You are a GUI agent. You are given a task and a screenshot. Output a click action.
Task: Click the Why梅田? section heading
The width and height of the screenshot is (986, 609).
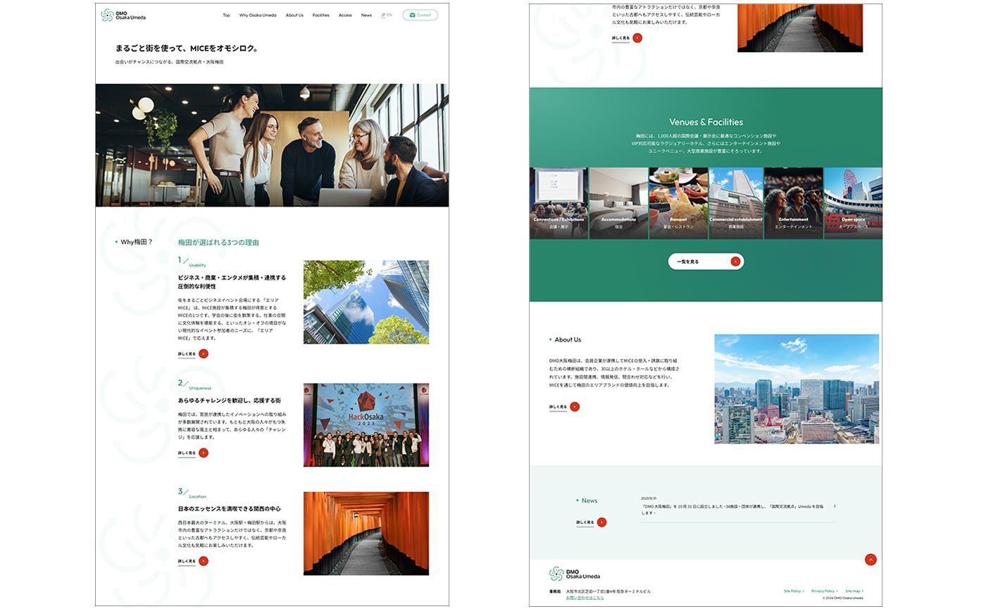pyautogui.click(x=136, y=242)
